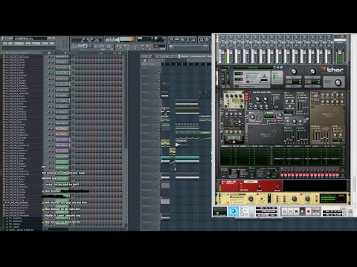Image resolution: width=357 pixels, height=267 pixels.
Task: Open the step sequencer shortcut icon
Action: pyautogui.click(x=177, y=39)
